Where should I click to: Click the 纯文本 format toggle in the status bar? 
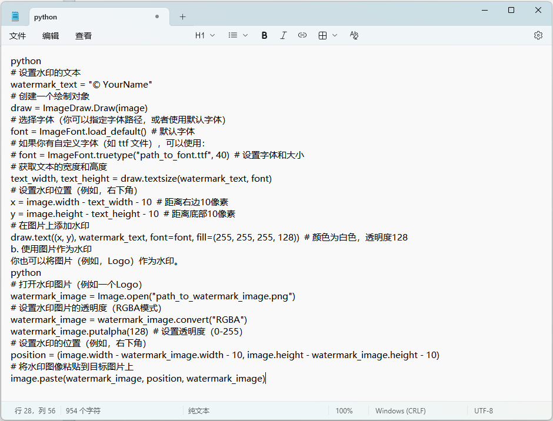tap(199, 411)
